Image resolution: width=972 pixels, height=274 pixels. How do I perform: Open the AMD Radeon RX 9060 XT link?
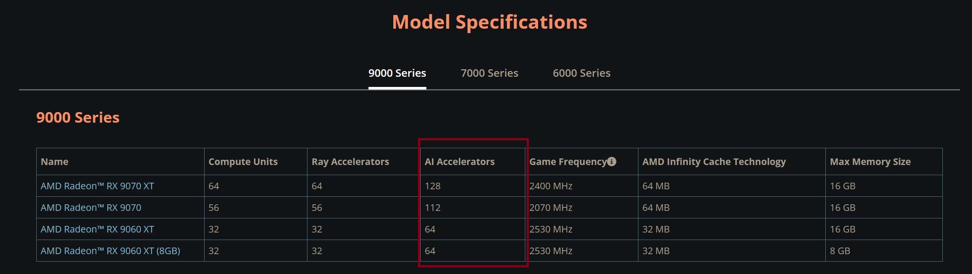[97, 229]
